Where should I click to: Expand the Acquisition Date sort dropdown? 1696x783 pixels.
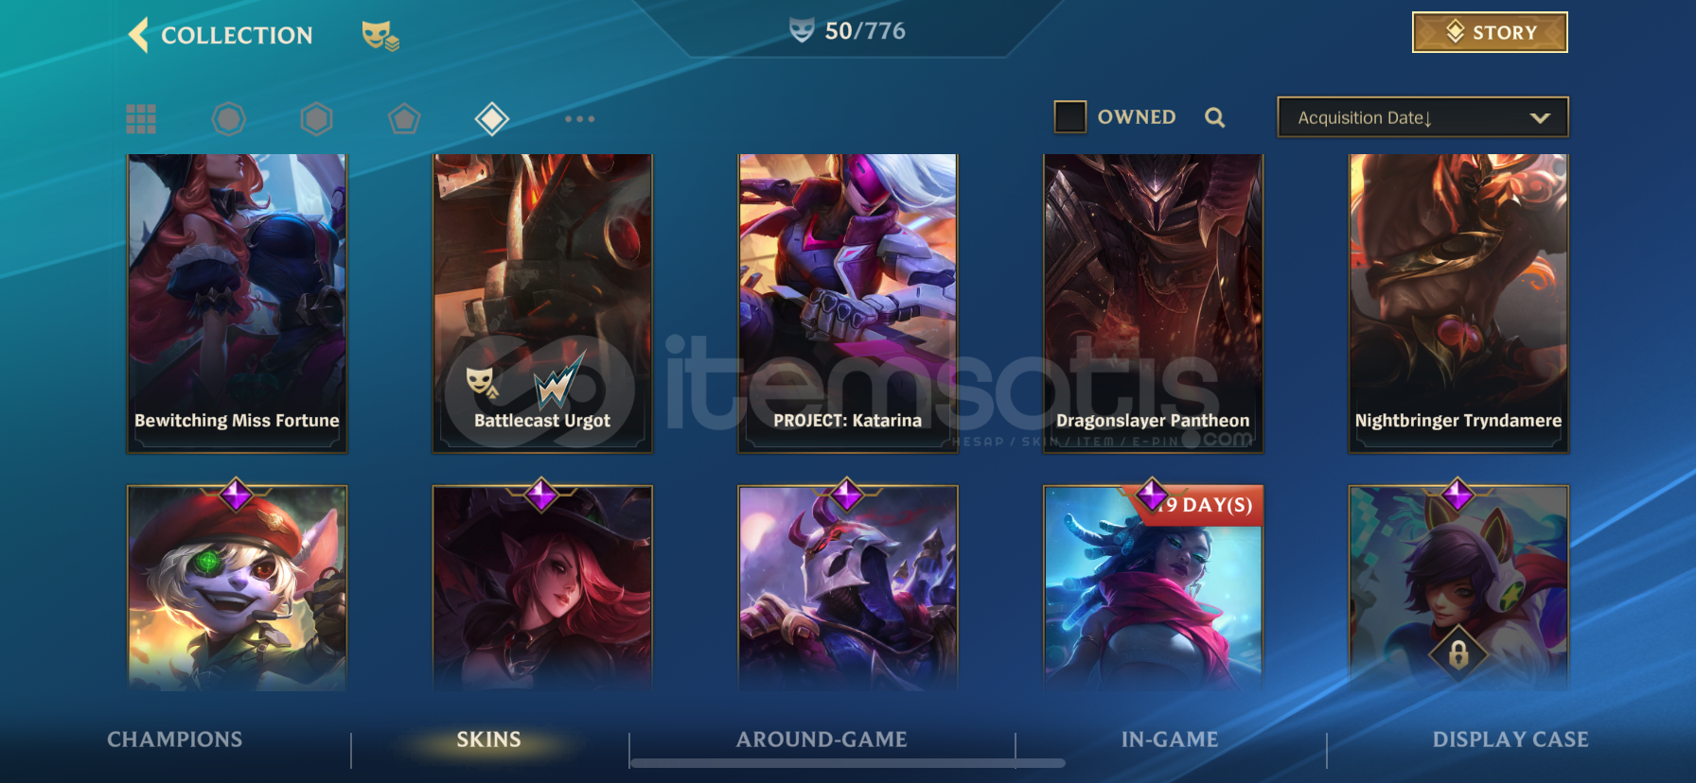pyautogui.click(x=1422, y=117)
